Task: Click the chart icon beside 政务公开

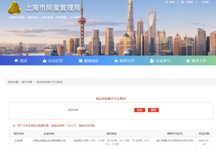Action: pyautogui.click(x=116, y=61)
